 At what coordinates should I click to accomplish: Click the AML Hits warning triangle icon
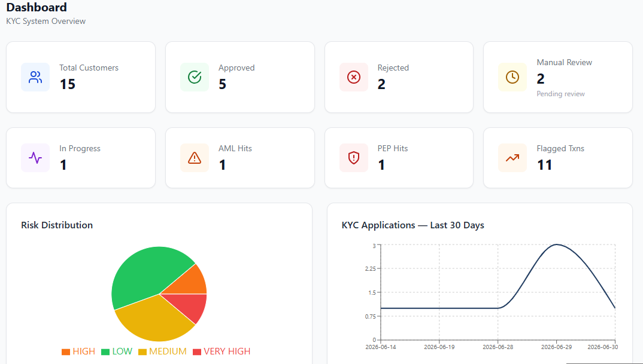click(195, 158)
